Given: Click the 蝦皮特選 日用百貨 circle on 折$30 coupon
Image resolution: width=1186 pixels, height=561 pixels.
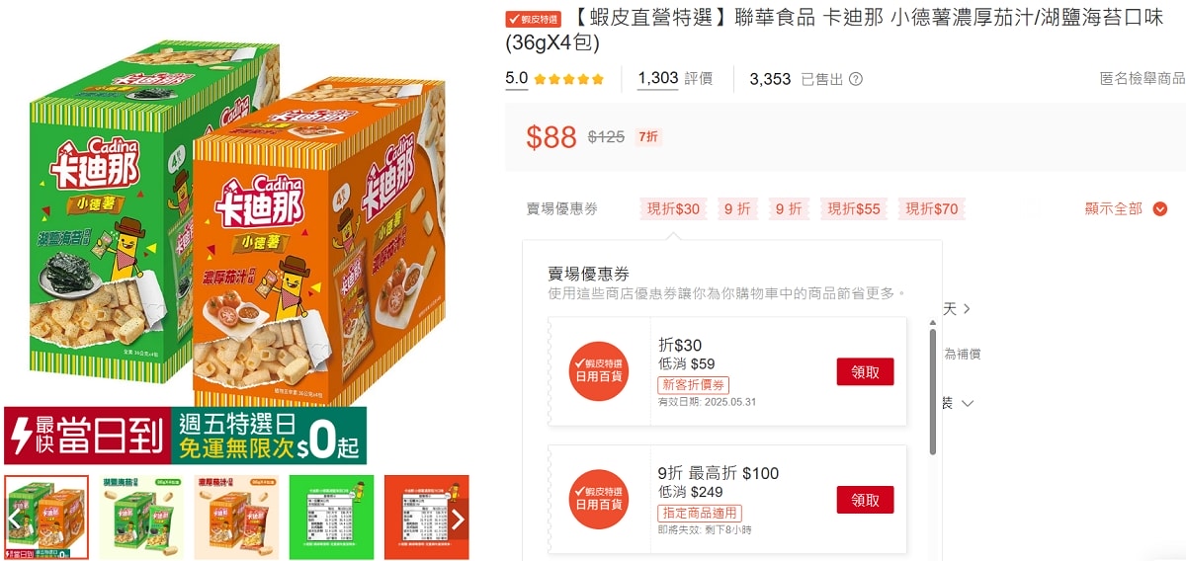Looking at the screenshot, I should click(599, 371).
